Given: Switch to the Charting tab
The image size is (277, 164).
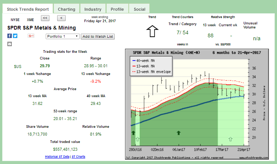Looking at the screenshot, I should tap(66, 9).
